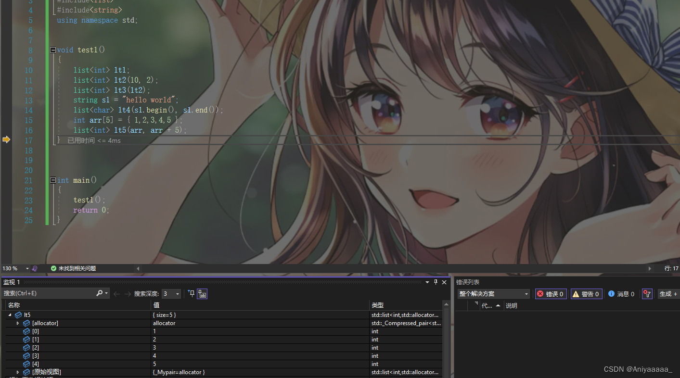Click 'using namespace std;' on line 5
The width and height of the screenshot is (680, 378).
97,20
